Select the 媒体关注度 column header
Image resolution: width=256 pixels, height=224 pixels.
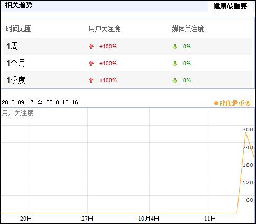coord(188,29)
